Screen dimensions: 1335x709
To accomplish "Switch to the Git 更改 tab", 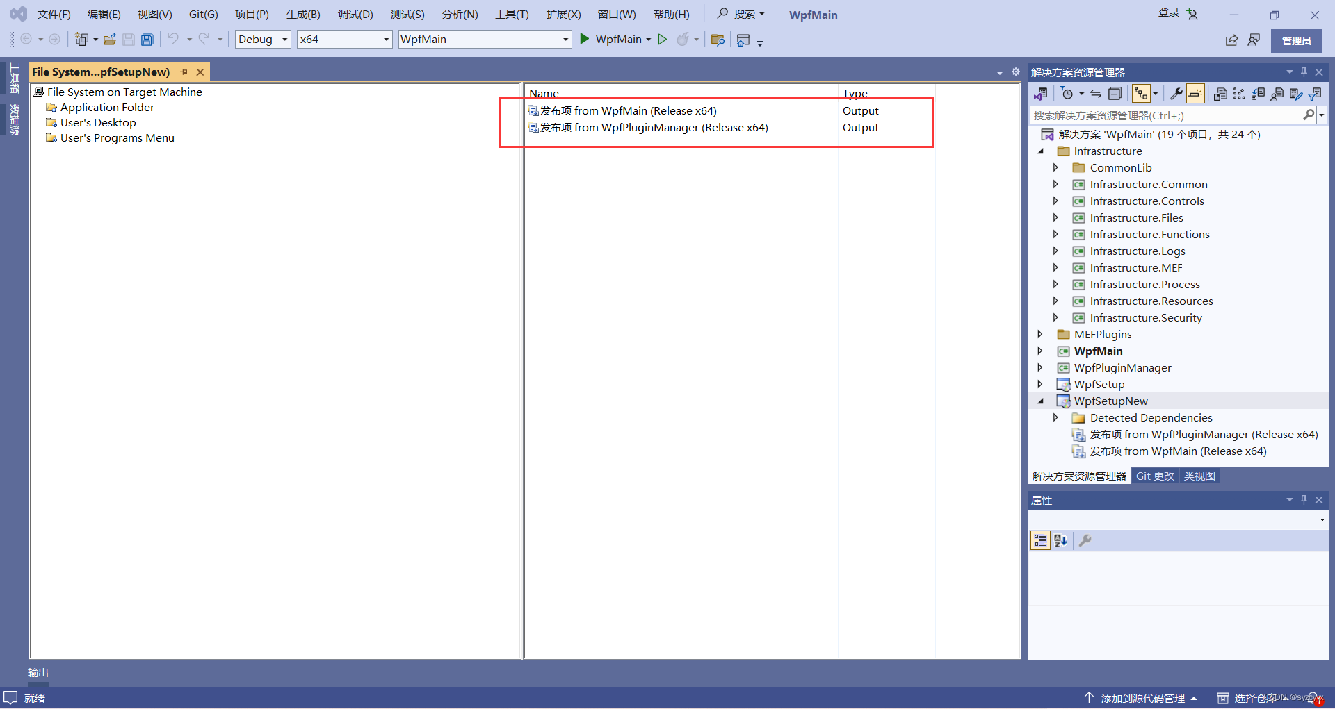I will (x=1155, y=476).
